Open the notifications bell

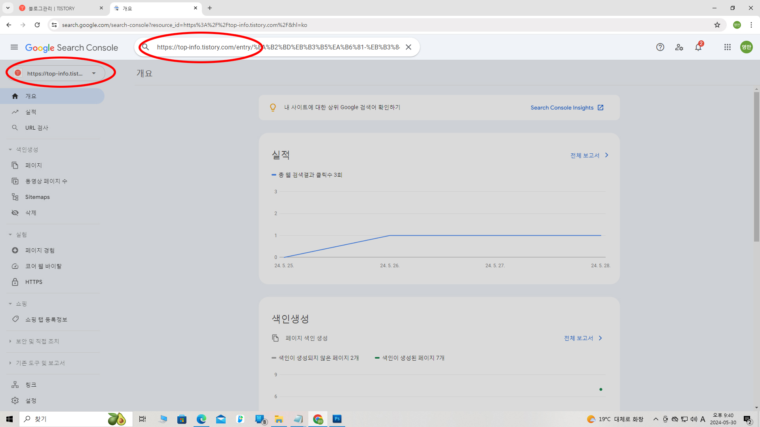coord(698,47)
